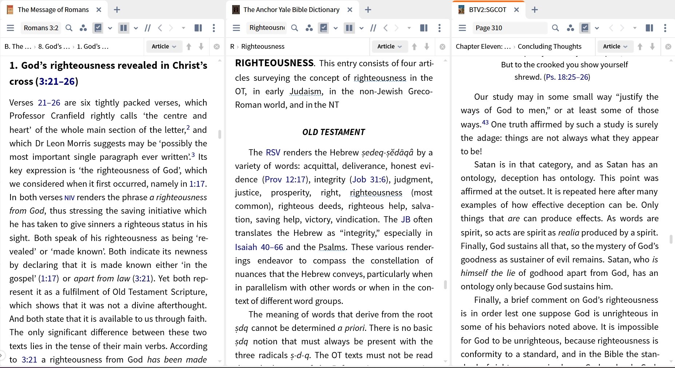Image resolution: width=675 pixels, height=368 pixels.
Task: Toggle checkmark button in Anchor Yale Dictionary toolbar
Action: click(x=323, y=28)
